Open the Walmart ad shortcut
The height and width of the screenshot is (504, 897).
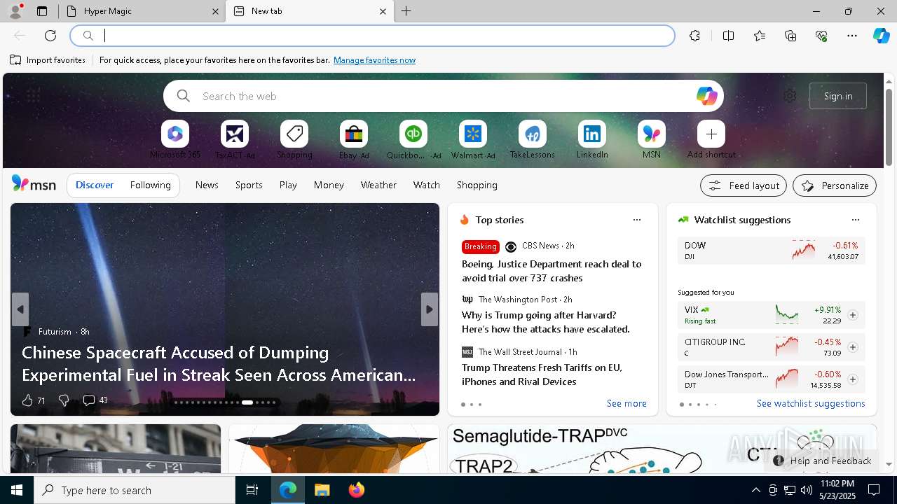tap(473, 139)
